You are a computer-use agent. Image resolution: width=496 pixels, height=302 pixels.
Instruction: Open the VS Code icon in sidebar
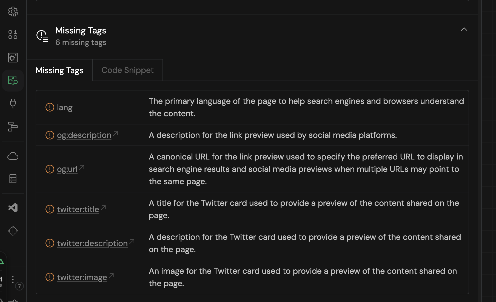click(x=13, y=208)
